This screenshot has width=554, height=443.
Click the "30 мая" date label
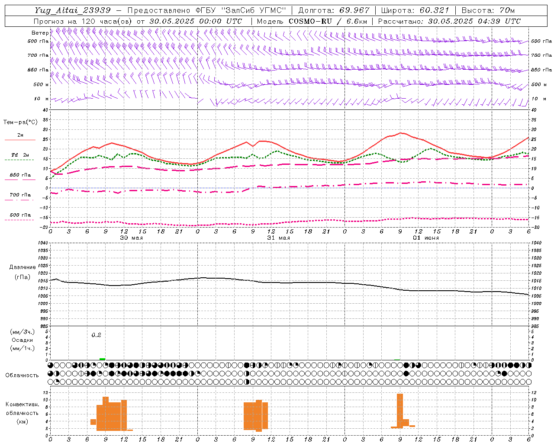tap(131, 238)
